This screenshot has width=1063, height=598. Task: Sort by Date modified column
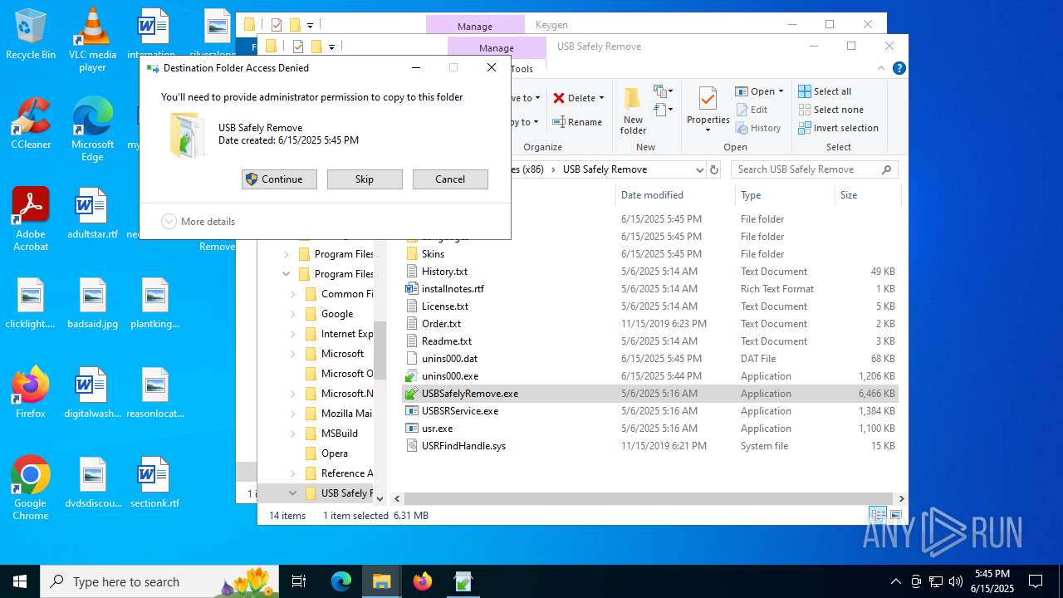[x=674, y=195]
